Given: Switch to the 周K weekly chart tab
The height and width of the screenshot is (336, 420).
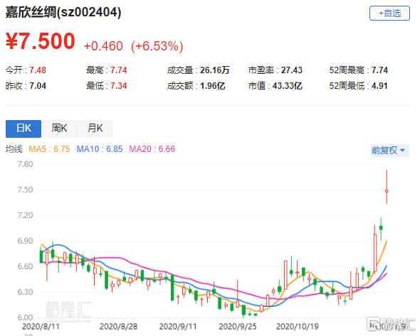Looking at the screenshot, I should click(x=59, y=129).
